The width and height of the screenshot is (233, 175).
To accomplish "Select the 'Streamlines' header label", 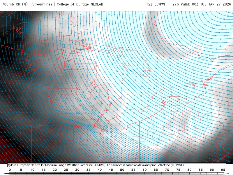I will (42, 4).
